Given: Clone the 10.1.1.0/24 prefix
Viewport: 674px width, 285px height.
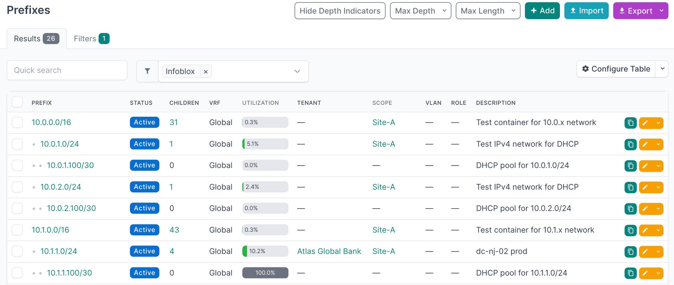Looking at the screenshot, I should point(630,251).
